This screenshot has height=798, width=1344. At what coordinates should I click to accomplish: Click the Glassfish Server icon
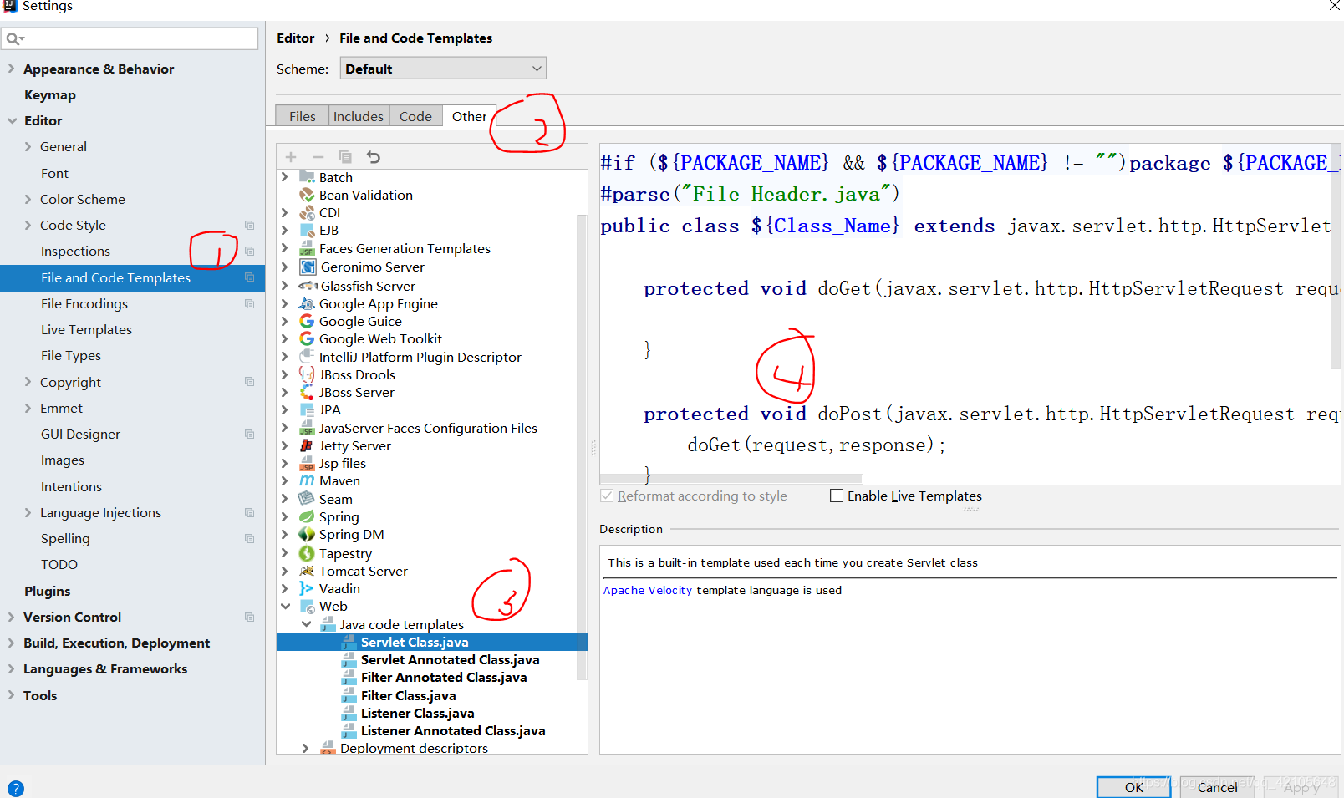(x=308, y=286)
